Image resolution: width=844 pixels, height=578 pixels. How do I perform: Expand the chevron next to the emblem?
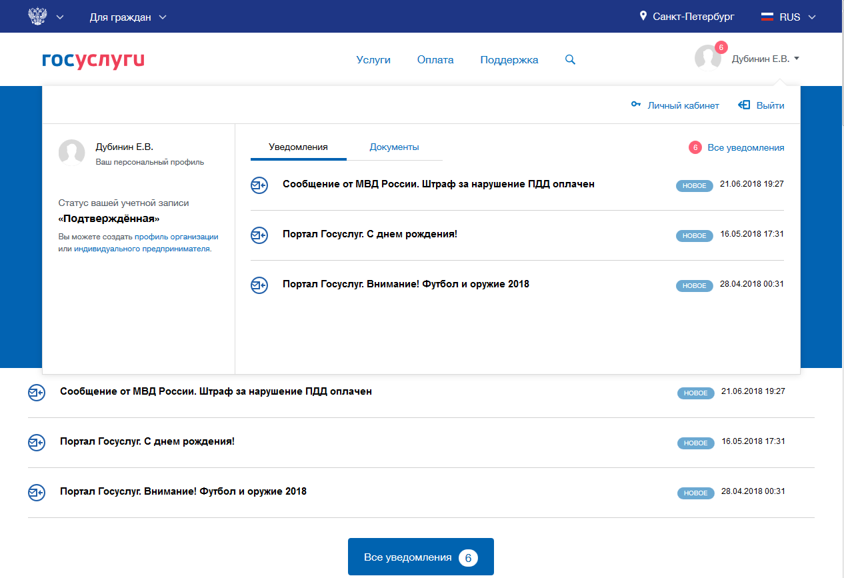tap(60, 17)
